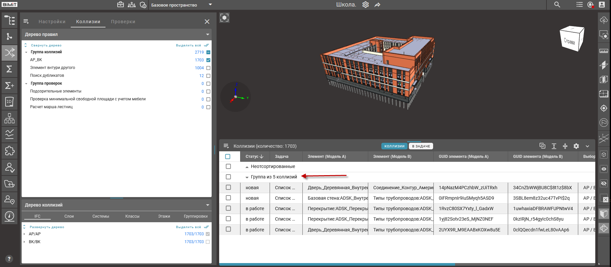Collapse the Группа из 5 коллизий row
Image resolution: width=611 pixels, height=267 pixels.
pos(247,177)
